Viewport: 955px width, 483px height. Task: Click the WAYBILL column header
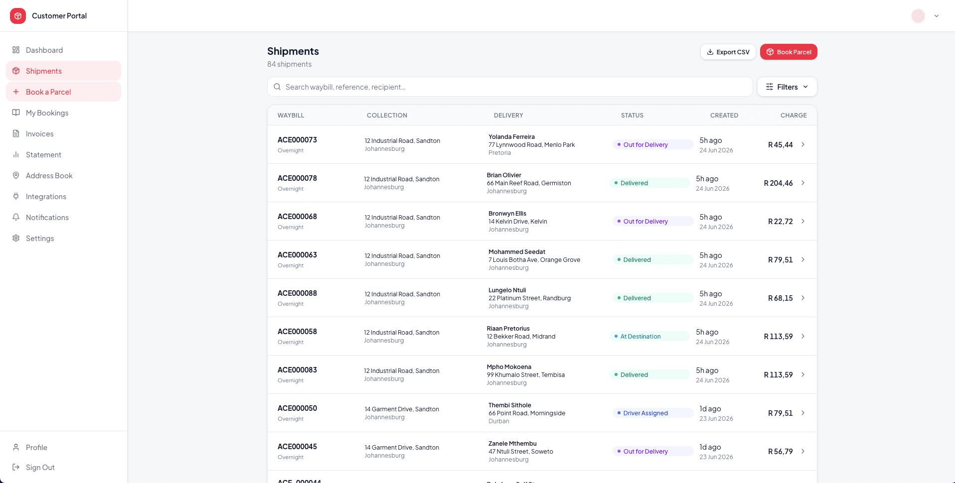[x=291, y=115]
